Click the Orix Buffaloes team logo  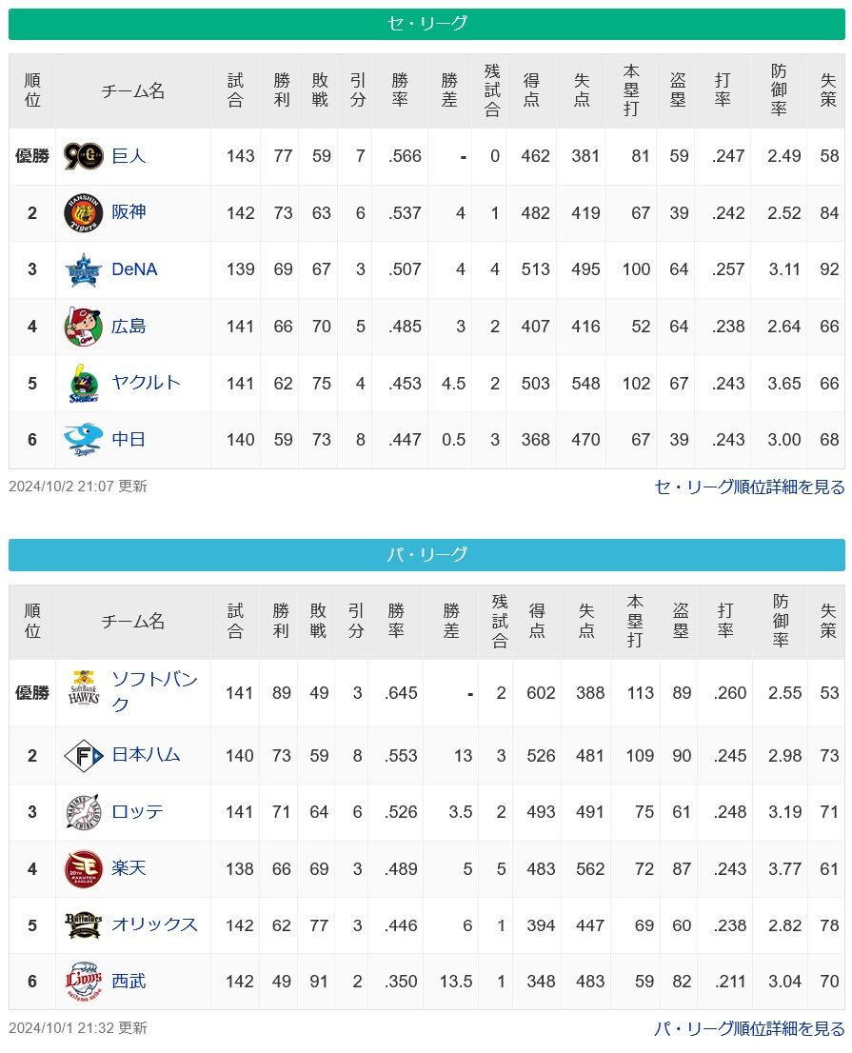(83, 925)
